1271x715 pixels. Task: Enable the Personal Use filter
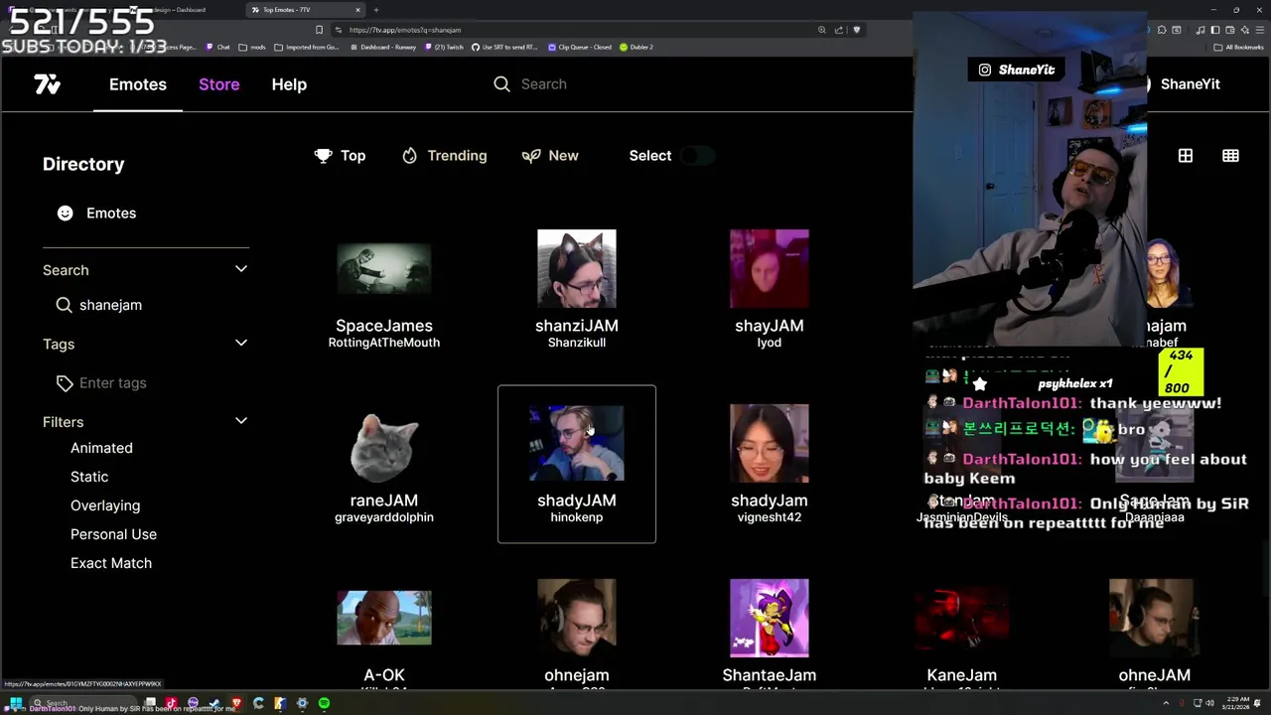(113, 534)
